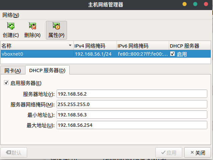This screenshot has width=213, height=160.
Task: Click the upper address bound field 192.168.56.254
Action: 132,125
